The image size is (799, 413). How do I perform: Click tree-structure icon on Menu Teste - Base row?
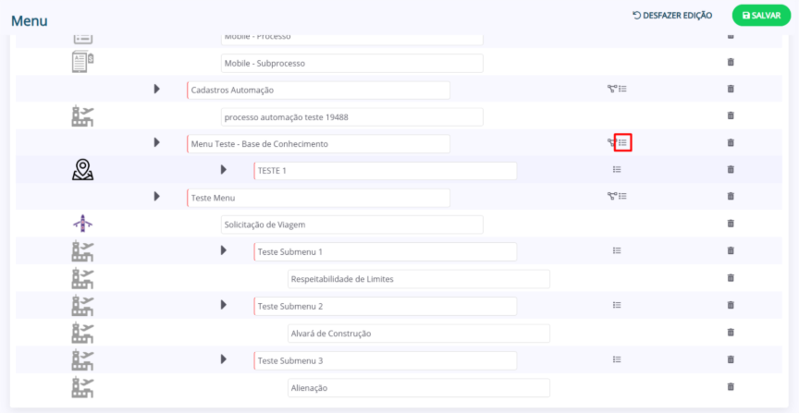(x=611, y=142)
